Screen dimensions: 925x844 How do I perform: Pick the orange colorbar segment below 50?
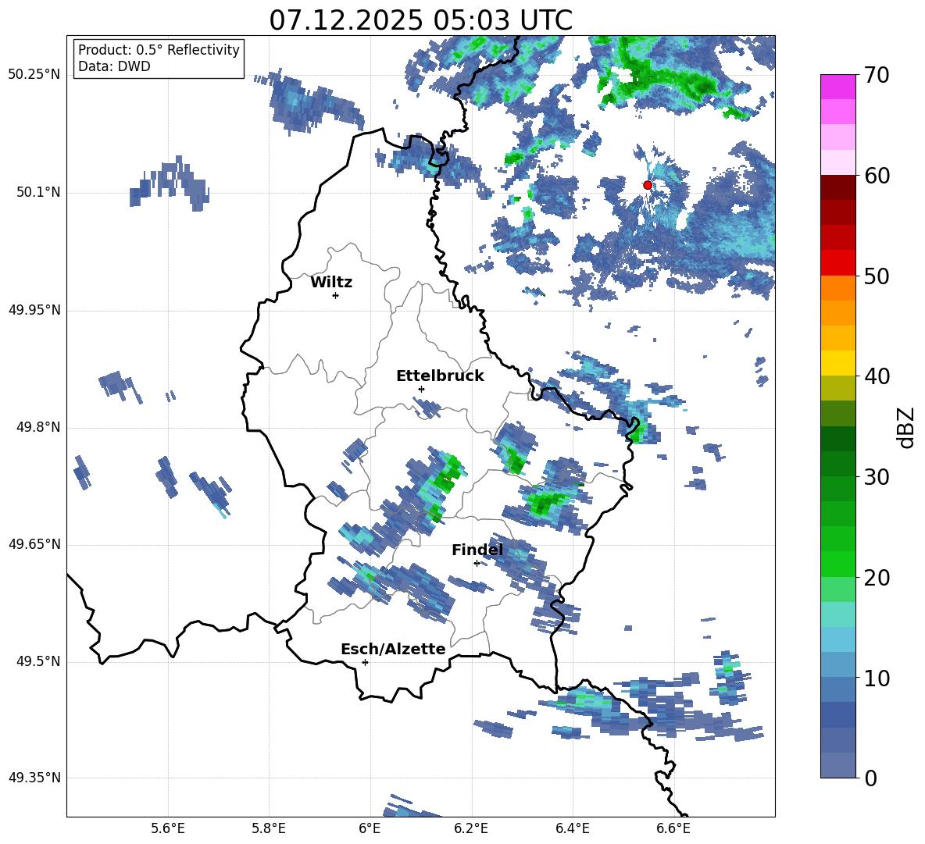[837, 288]
